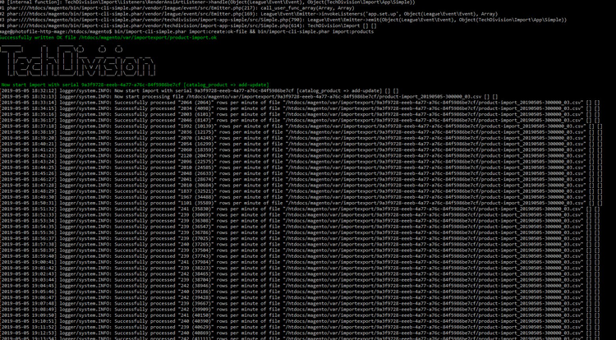Viewport: 616px width, 340px height.
Task: Select the row with "242 (38946)"
Action: [300, 286]
